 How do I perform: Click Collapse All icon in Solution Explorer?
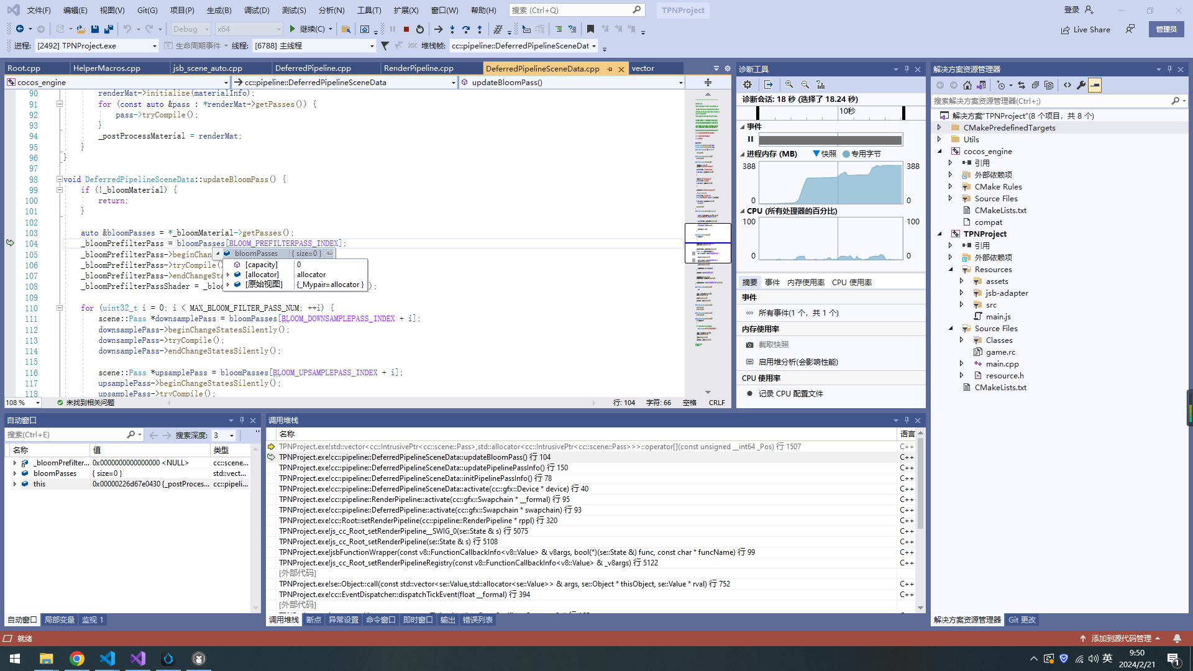click(x=1035, y=85)
